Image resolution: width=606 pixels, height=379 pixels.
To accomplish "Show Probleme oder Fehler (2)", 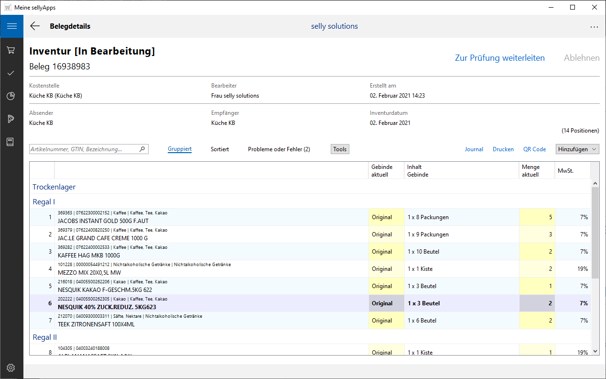I will (x=279, y=149).
